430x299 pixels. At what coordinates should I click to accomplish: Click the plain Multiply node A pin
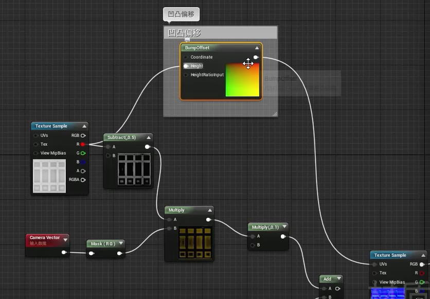click(169, 219)
